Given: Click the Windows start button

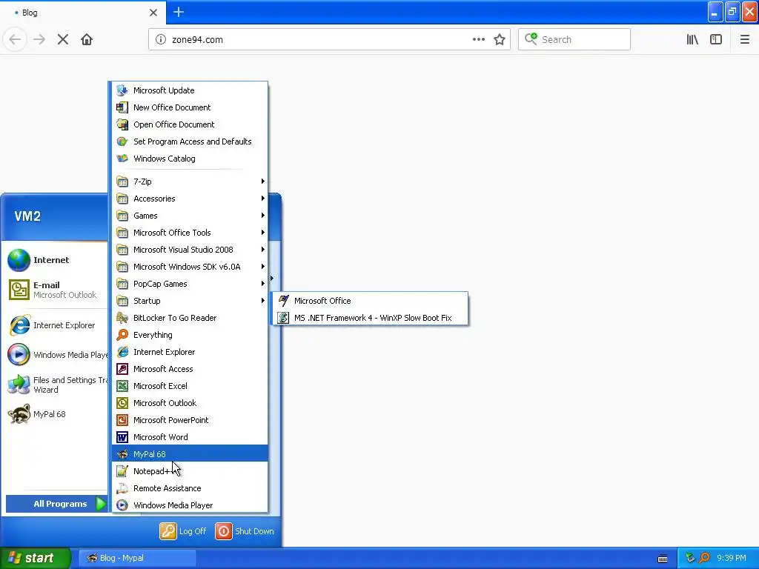Looking at the screenshot, I should coord(36,558).
